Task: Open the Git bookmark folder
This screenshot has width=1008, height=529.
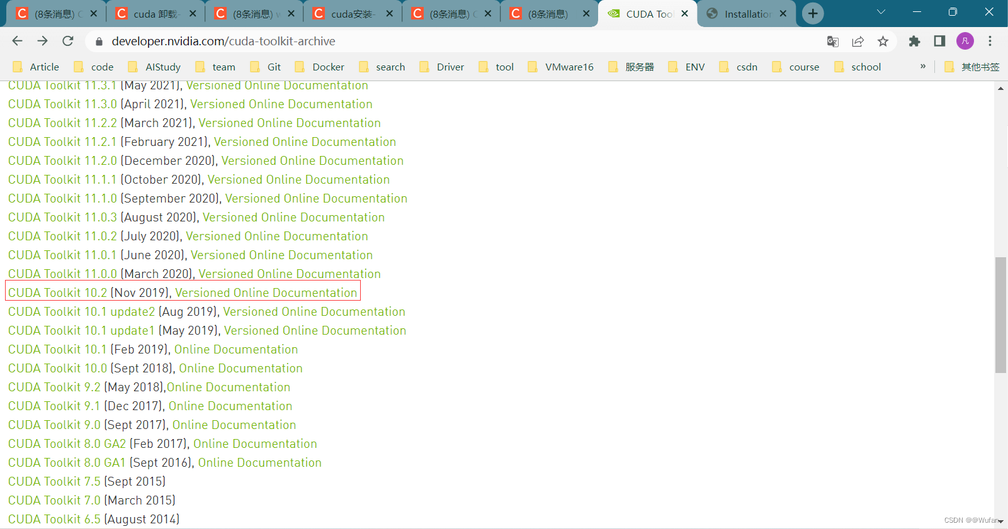Action: (x=266, y=67)
